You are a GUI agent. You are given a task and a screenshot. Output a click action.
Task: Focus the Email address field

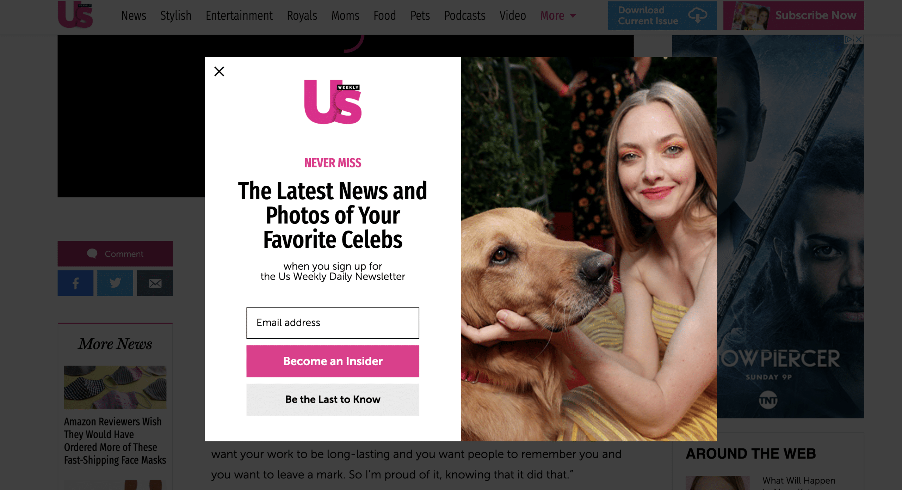point(333,323)
